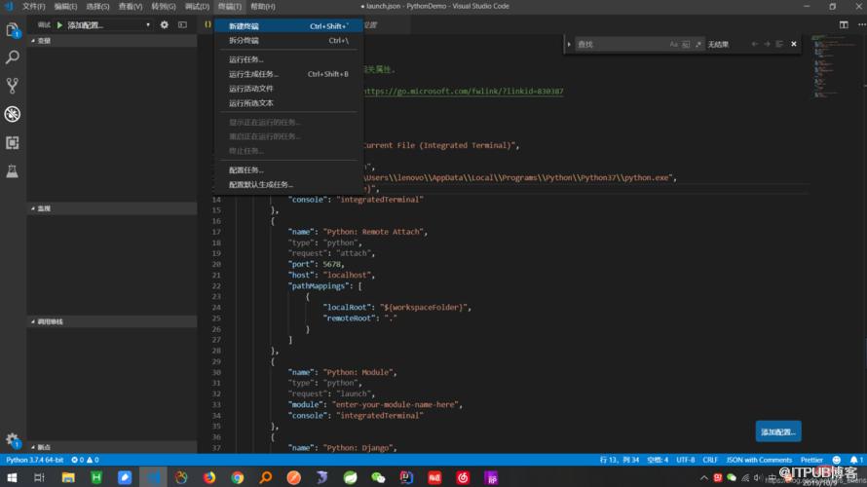The width and height of the screenshot is (867, 487).
Task: Go to next match in find widget
Action: pos(767,44)
